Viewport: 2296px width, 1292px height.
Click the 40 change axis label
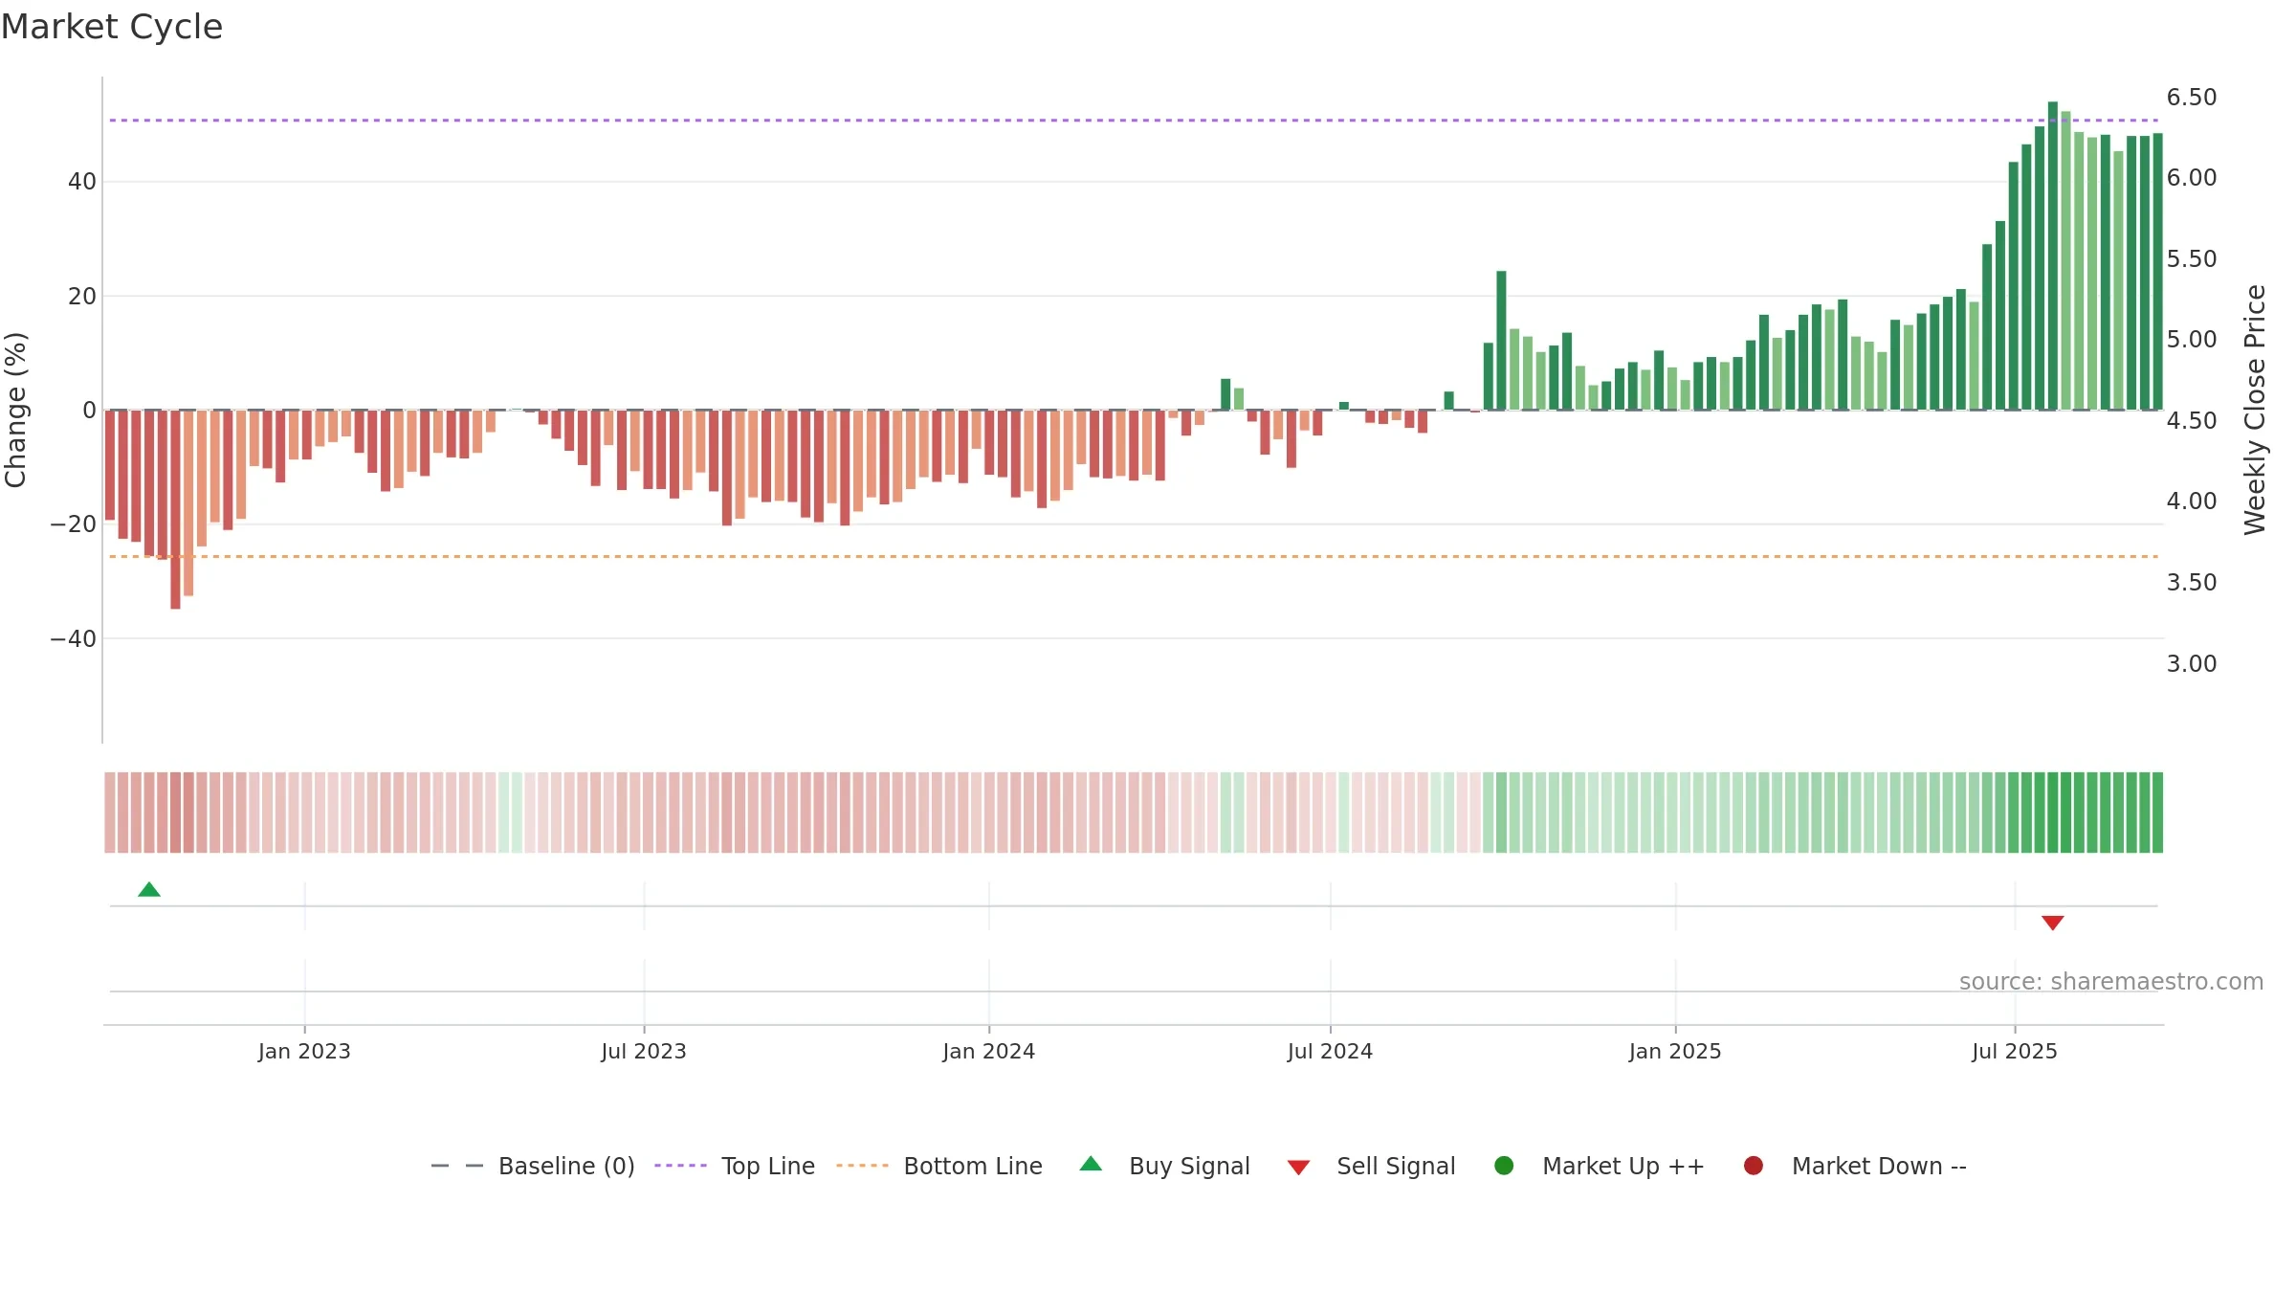tap(82, 182)
